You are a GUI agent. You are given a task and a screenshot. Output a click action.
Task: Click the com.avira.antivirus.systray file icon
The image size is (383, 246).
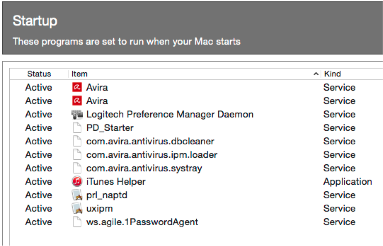click(77, 168)
